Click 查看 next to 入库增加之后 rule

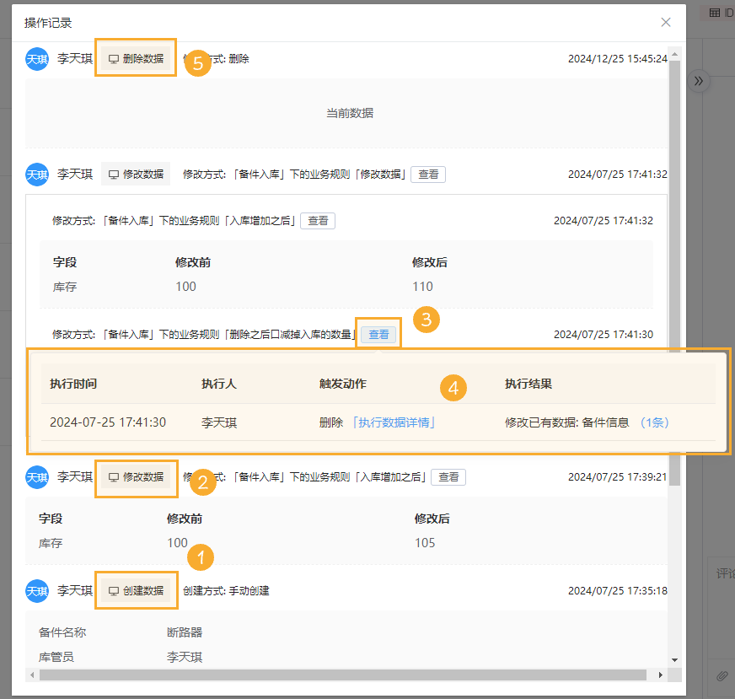(x=318, y=223)
